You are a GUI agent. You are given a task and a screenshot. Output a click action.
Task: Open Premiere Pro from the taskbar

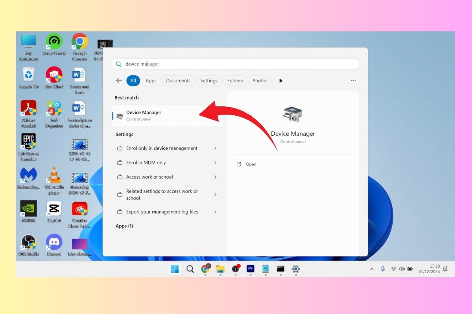point(251,269)
